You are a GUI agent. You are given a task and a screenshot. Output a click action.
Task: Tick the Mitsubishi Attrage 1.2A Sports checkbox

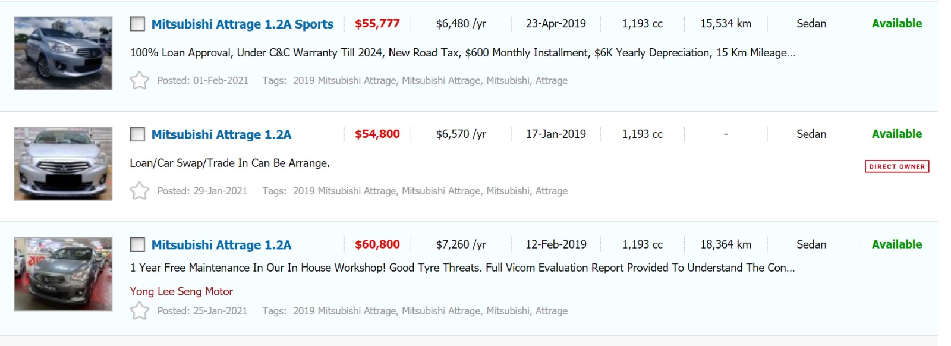137,24
